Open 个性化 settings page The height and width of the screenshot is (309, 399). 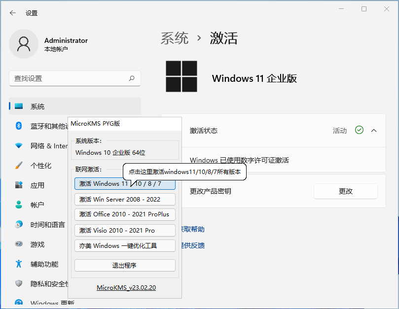tap(41, 166)
